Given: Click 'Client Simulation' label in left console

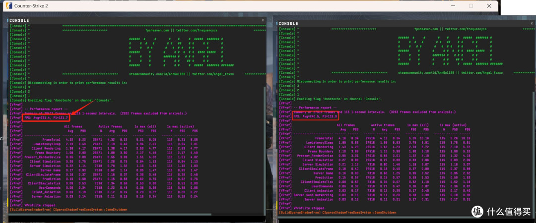Looking at the screenshot, I should point(46,161).
